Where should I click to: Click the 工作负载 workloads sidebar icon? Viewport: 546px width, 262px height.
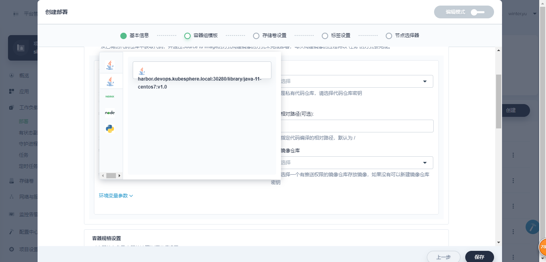(x=12, y=107)
